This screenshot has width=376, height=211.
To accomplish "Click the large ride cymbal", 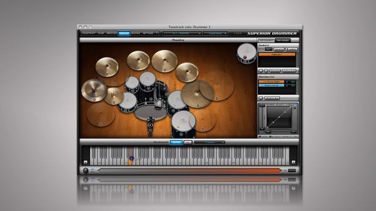I will tap(197, 94).
